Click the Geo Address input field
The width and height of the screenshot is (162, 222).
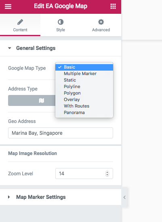point(61,133)
